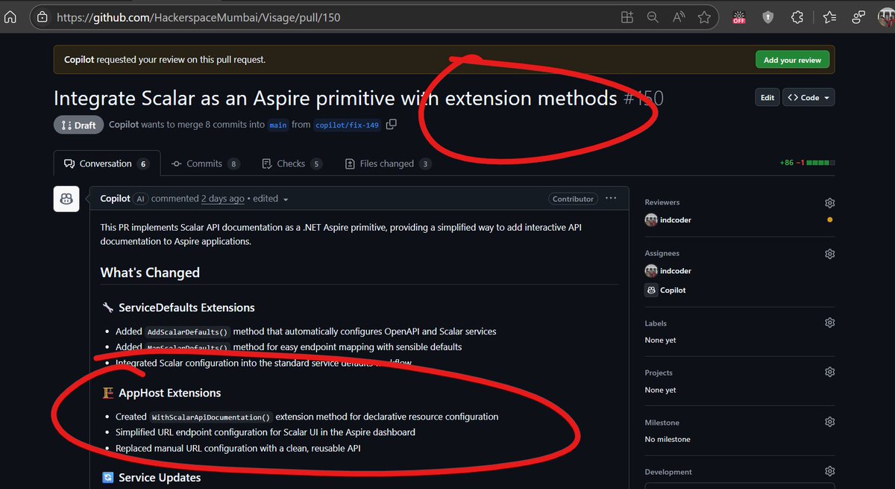Image resolution: width=895 pixels, height=489 pixels.
Task: Open the main base branch link
Action: (x=278, y=125)
